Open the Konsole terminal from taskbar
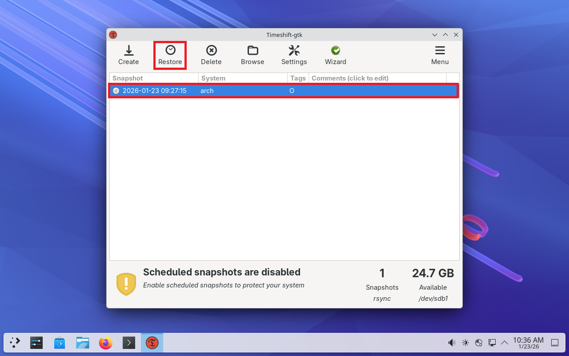The width and height of the screenshot is (569, 356). coord(129,343)
